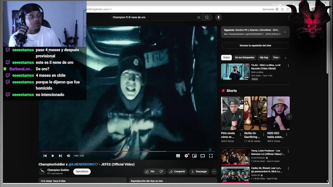Like the video with 763 likes

coord(150,171)
